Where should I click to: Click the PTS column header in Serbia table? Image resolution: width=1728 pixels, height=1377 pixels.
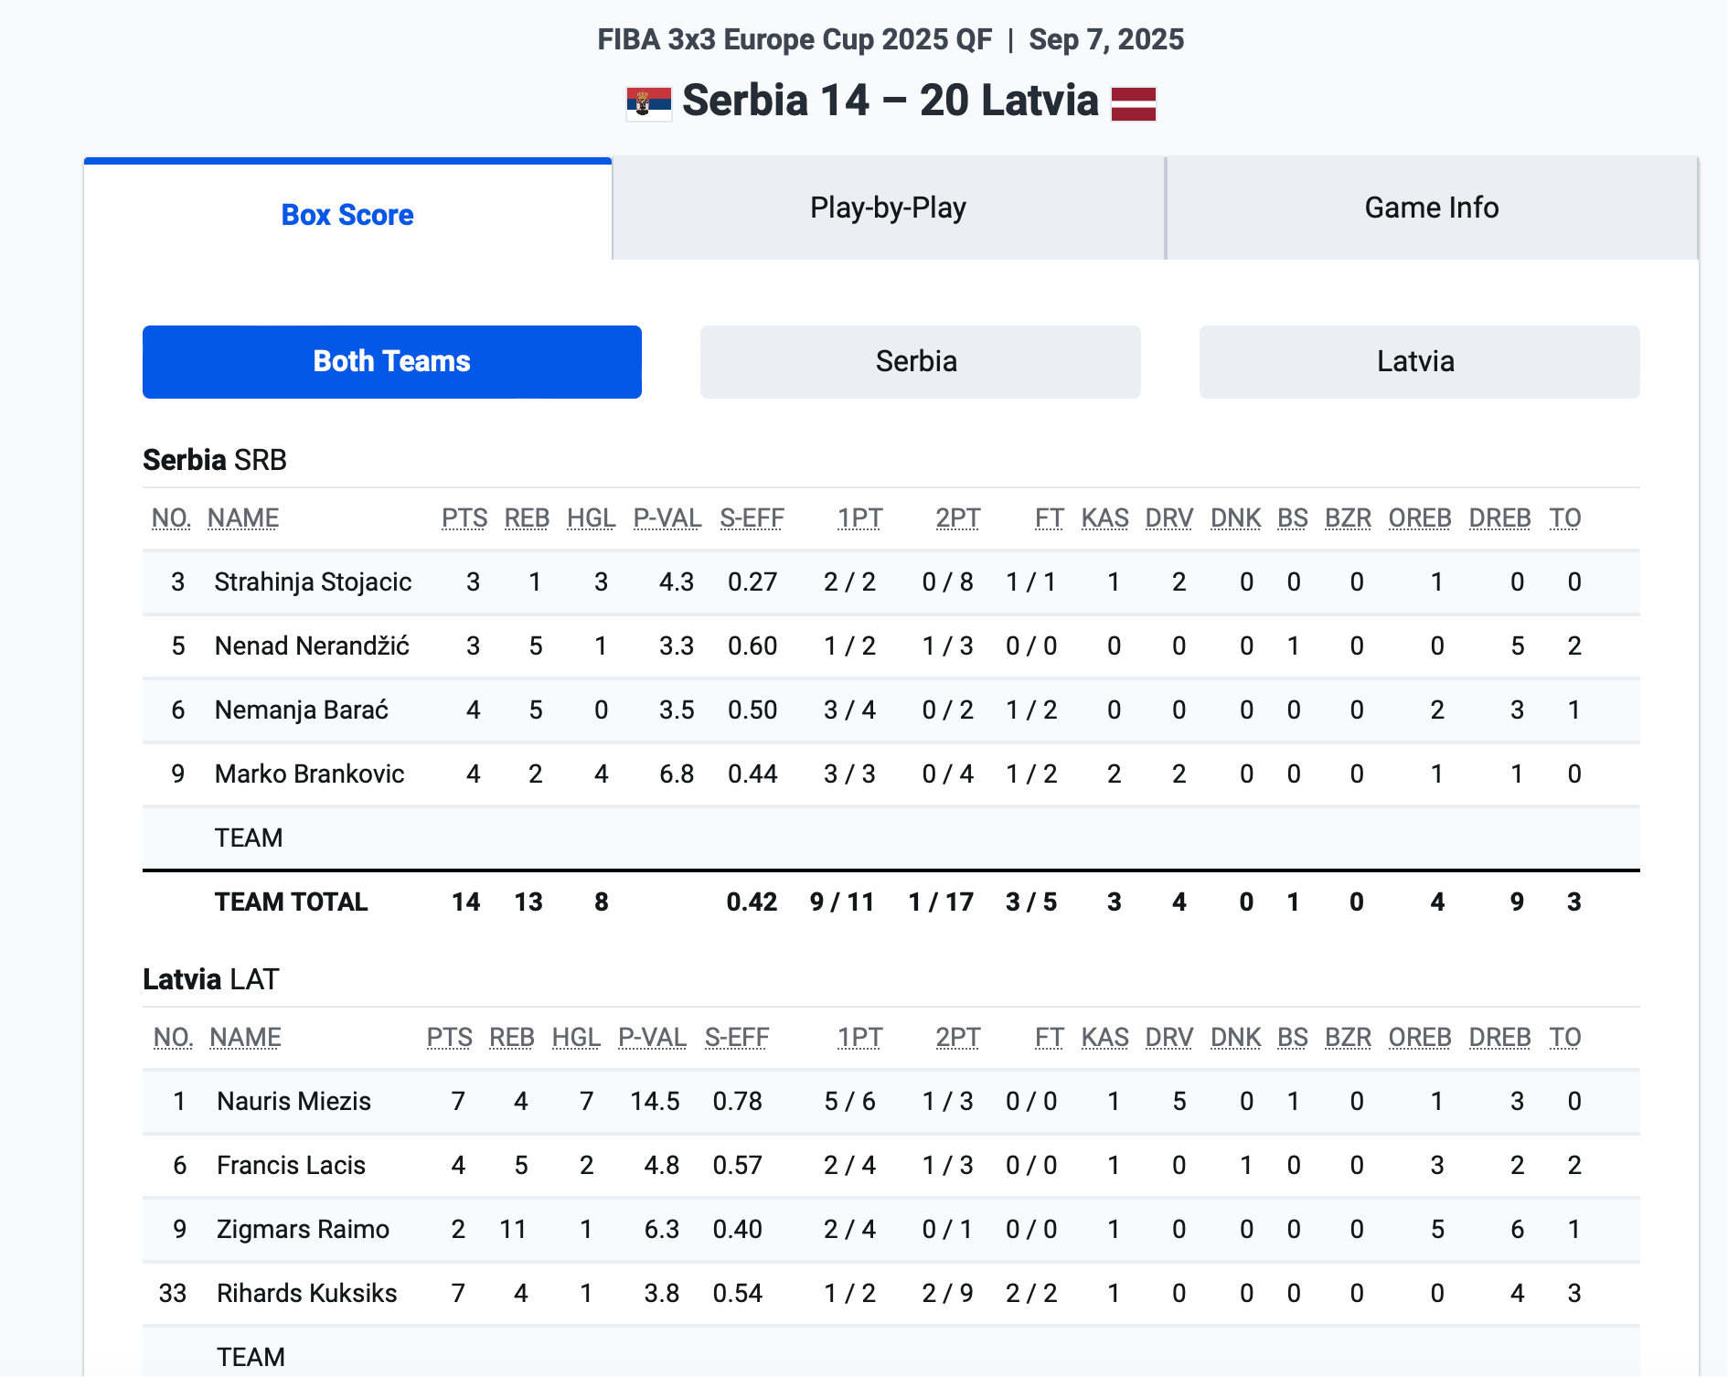click(x=464, y=518)
